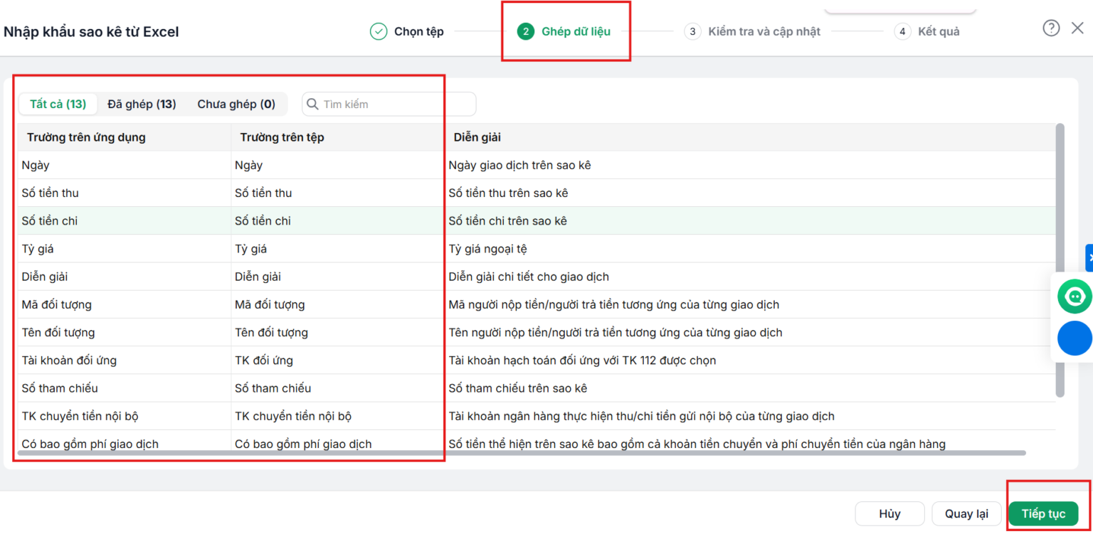Close the Excel import dialog
Viewport: 1093px width, 534px height.
[1077, 28]
